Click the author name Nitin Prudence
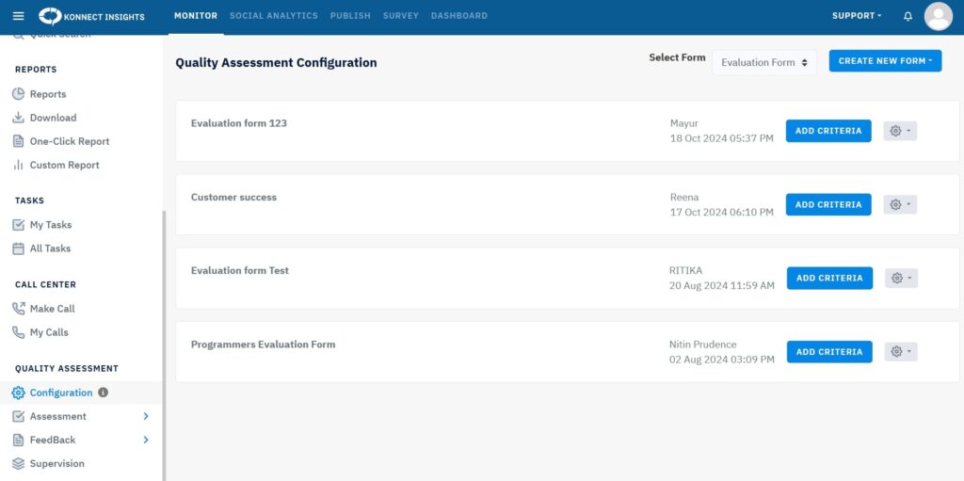This screenshot has height=481, width=964. pyautogui.click(x=702, y=345)
